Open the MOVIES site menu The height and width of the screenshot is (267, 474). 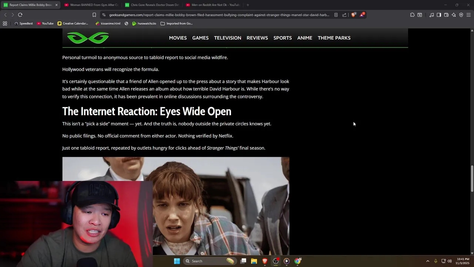click(x=178, y=38)
